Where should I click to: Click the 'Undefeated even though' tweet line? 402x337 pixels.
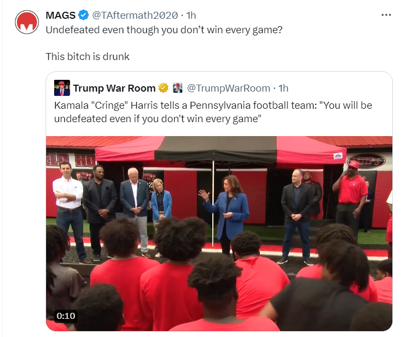(x=164, y=29)
